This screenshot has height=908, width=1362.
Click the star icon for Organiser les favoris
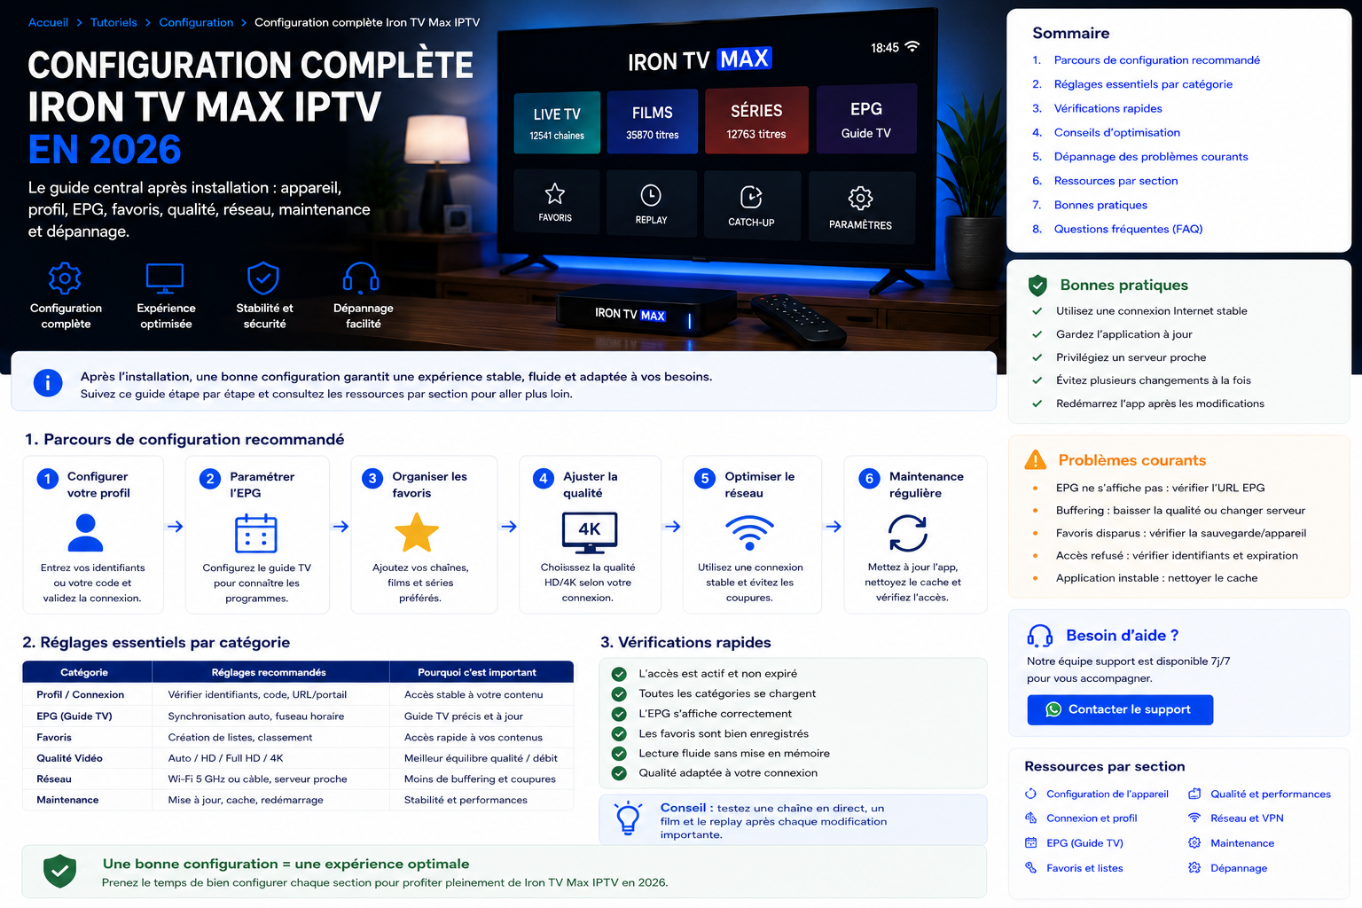[x=417, y=533]
